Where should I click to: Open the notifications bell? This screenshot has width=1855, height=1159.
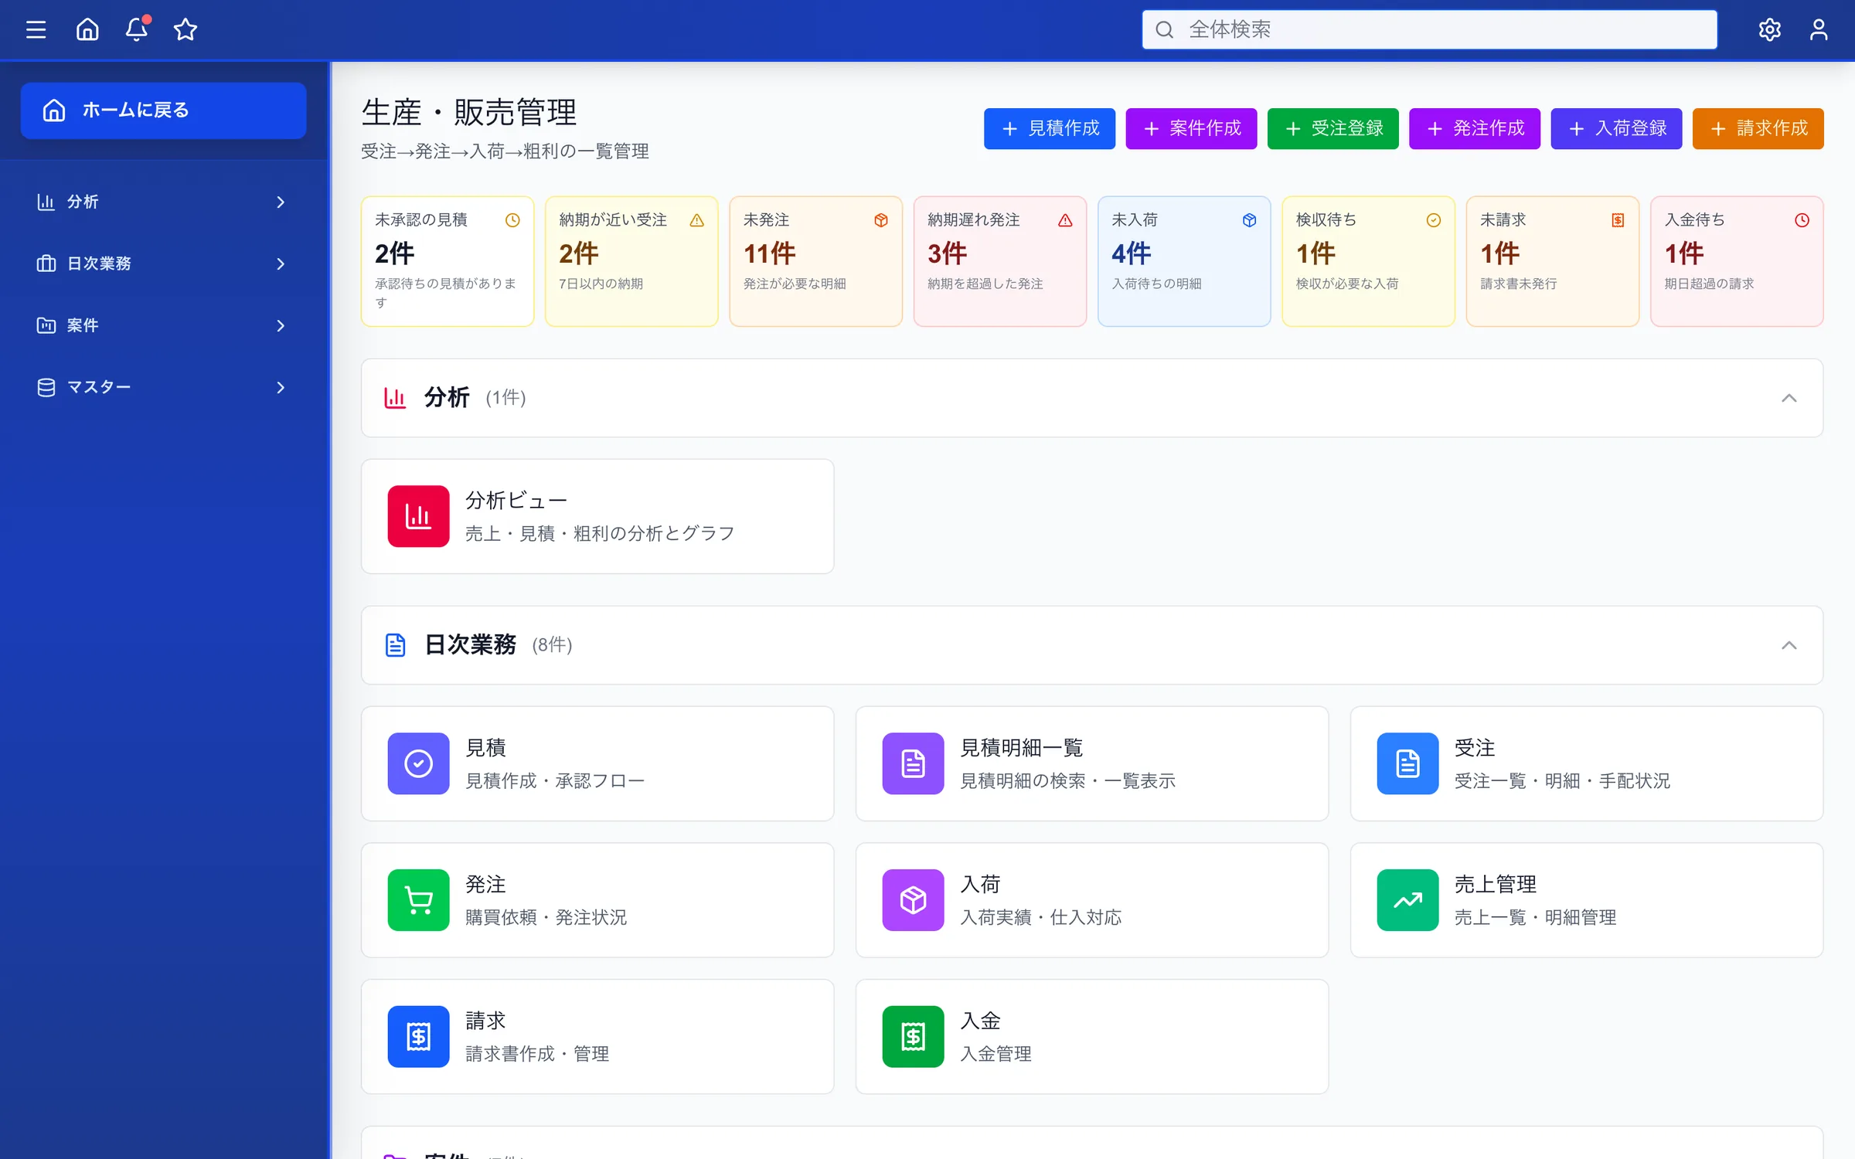click(x=137, y=29)
